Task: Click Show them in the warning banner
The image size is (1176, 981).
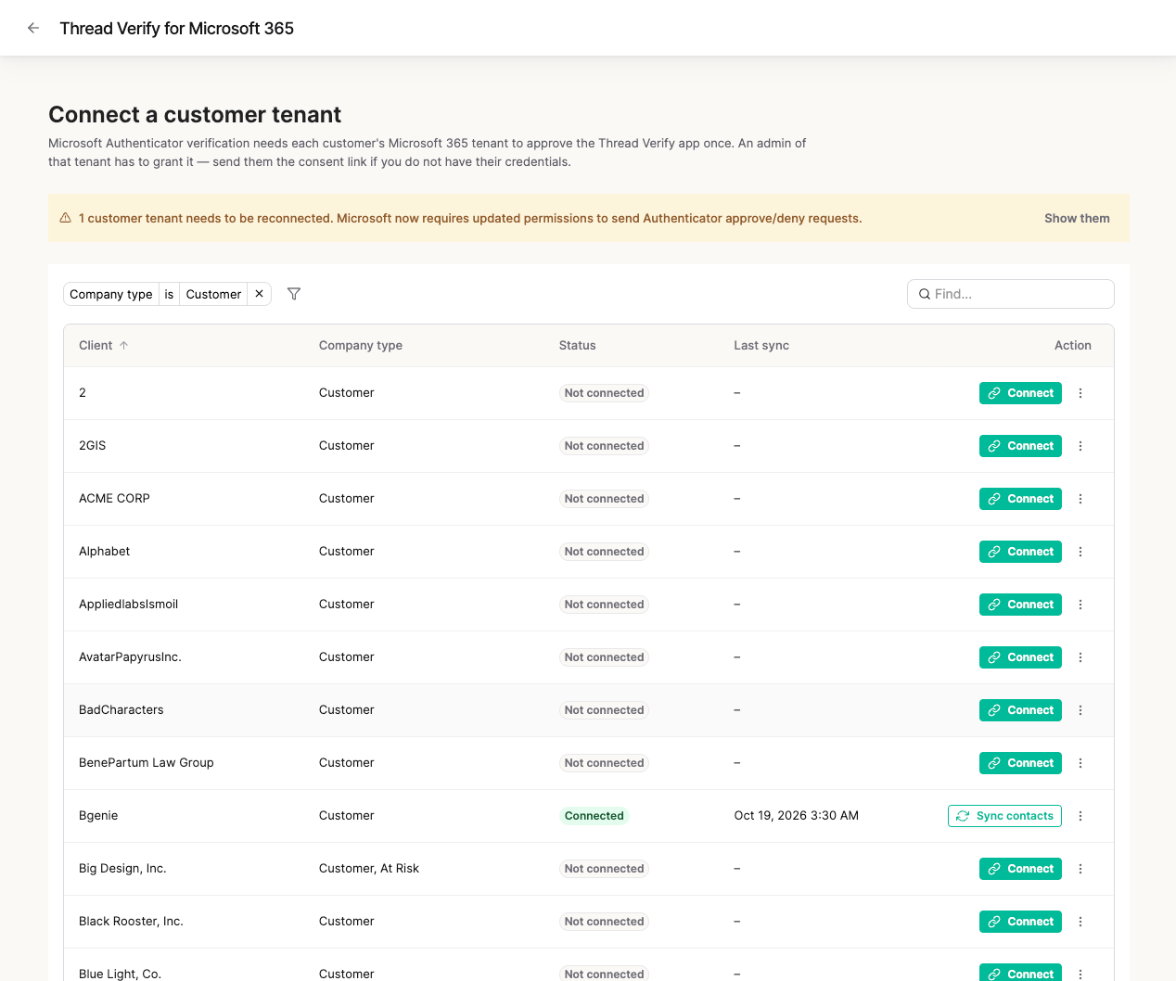Action: point(1077,218)
